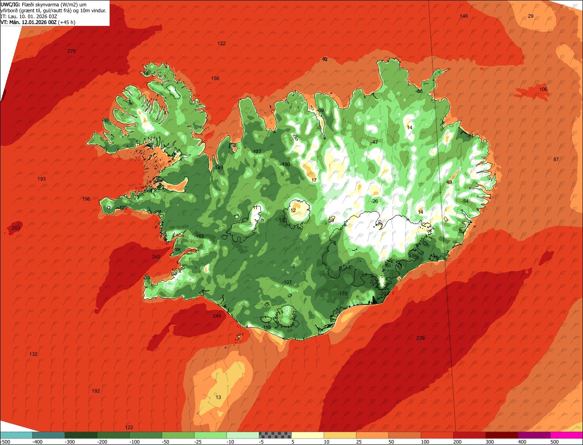
Task: Click the map value -54
Action: [x=464, y=201]
